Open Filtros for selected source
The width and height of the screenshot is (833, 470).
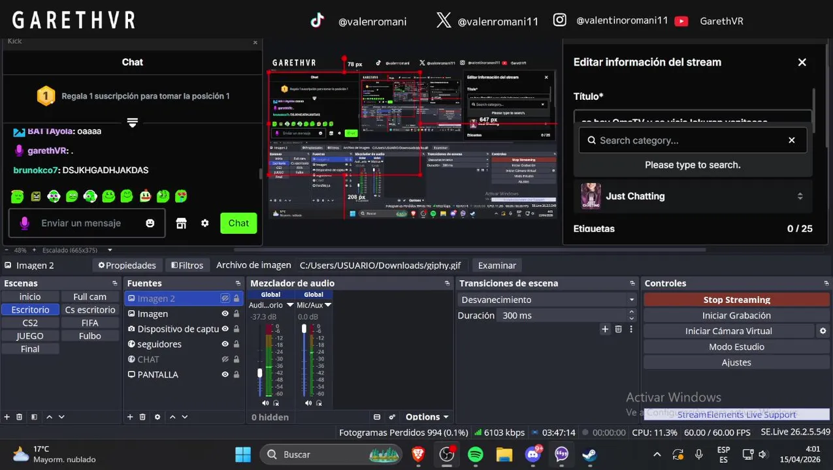[187, 265]
